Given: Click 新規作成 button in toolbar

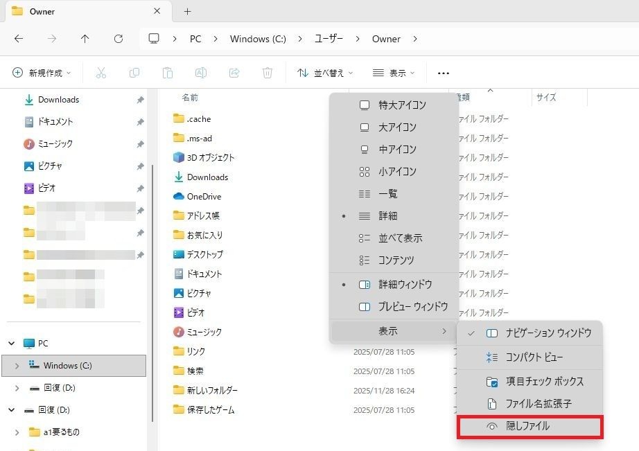Looking at the screenshot, I should click(44, 73).
